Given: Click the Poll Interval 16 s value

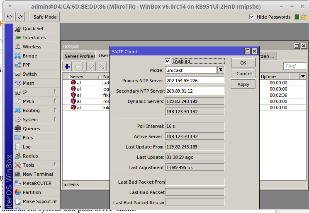Looking at the screenshot, I should (x=195, y=126).
